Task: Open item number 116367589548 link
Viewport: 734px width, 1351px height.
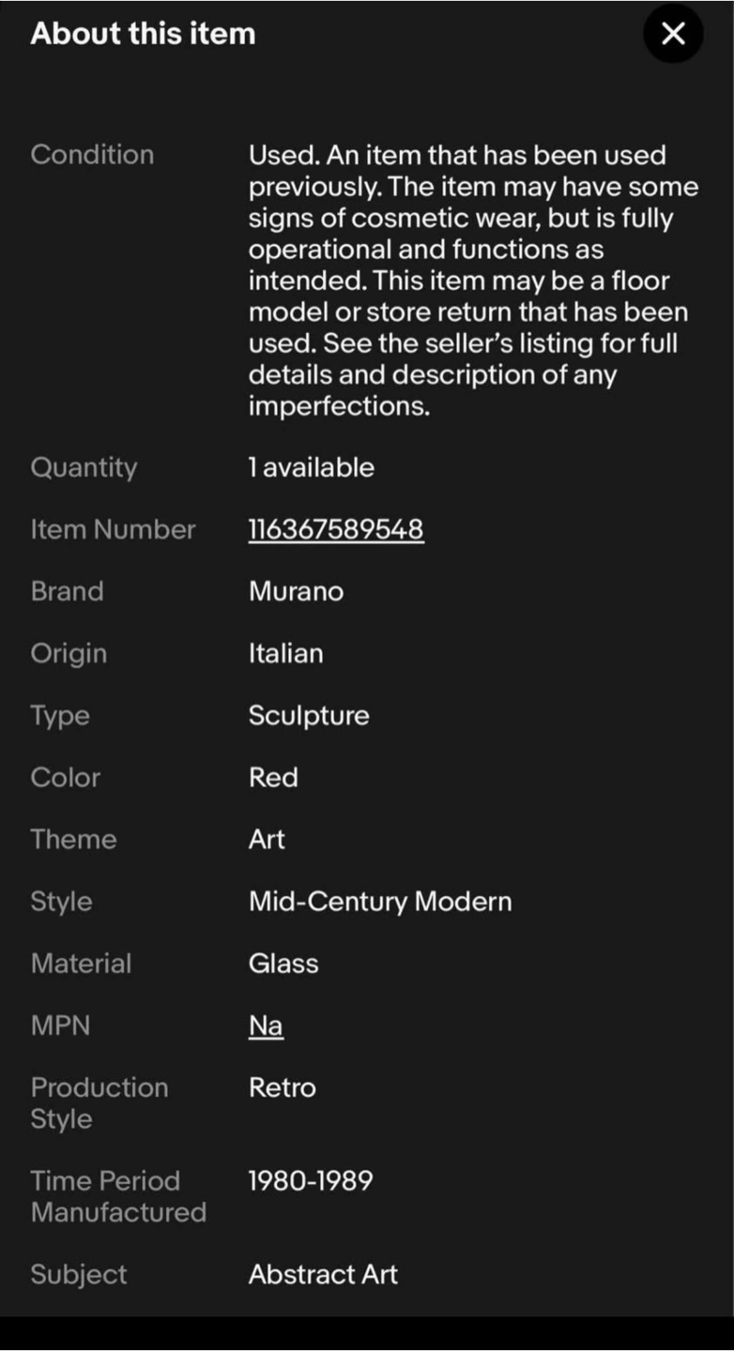Action: point(336,529)
